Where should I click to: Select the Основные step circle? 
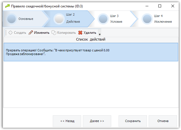coord(11,19)
